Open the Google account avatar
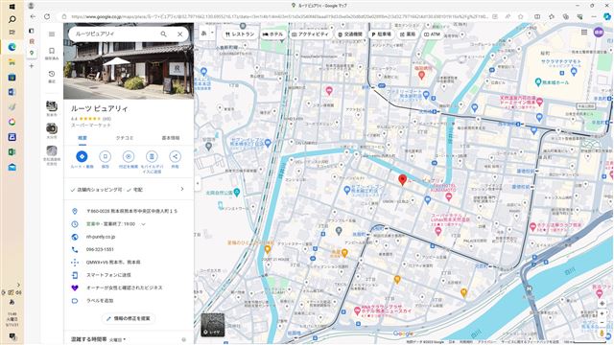The height and width of the screenshot is (345, 614). click(599, 32)
